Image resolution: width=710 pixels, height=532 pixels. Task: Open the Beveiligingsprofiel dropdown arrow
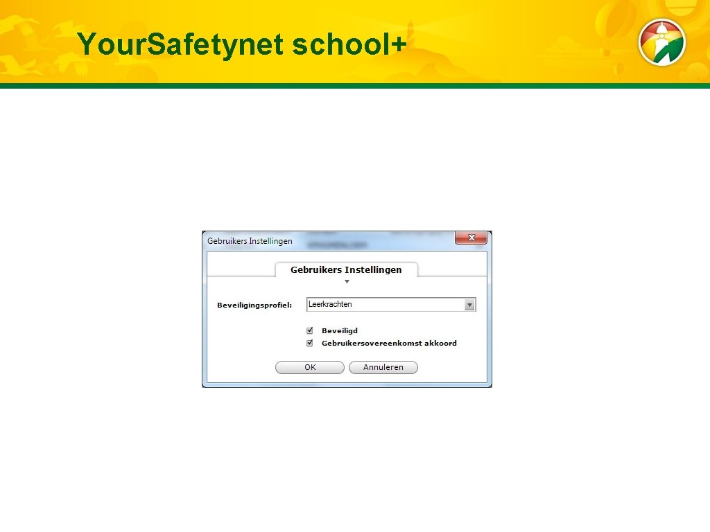pyautogui.click(x=469, y=305)
